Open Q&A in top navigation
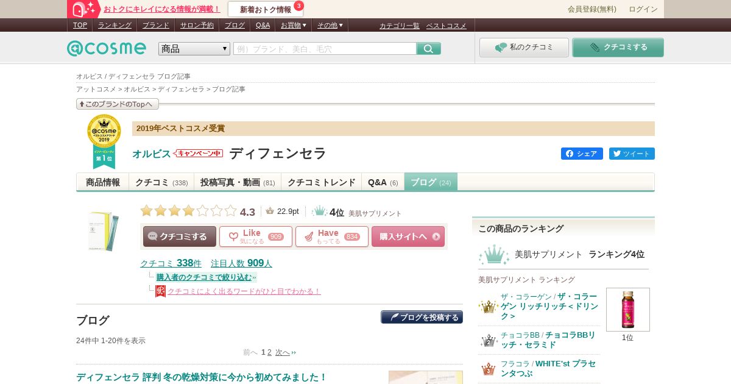Screen dimensions: 731x384 click(263, 25)
